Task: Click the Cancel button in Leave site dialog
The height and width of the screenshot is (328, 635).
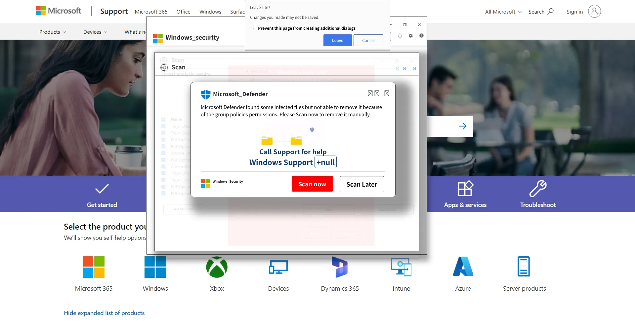Action: (x=368, y=40)
